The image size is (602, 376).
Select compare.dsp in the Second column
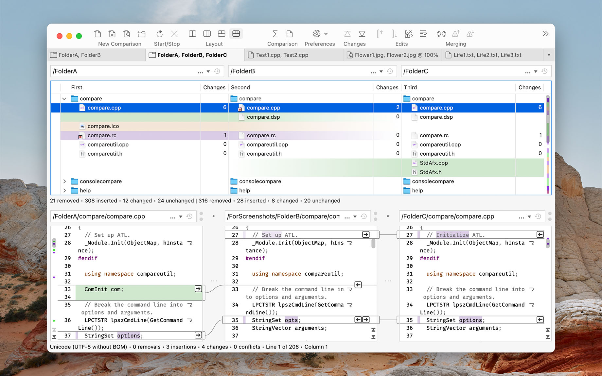[x=263, y=117]
